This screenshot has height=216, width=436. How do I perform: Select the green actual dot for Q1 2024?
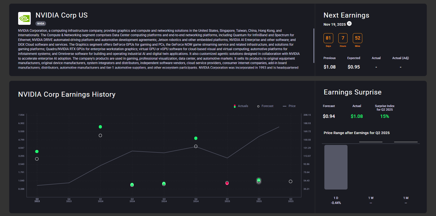point(100,127)
